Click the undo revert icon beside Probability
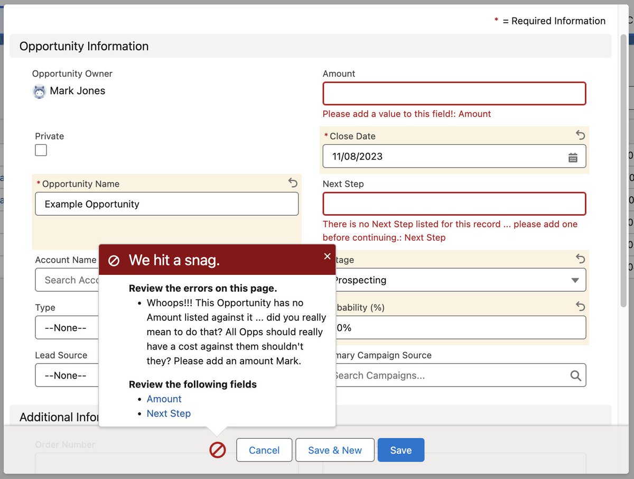 click(x=580, y=307)
